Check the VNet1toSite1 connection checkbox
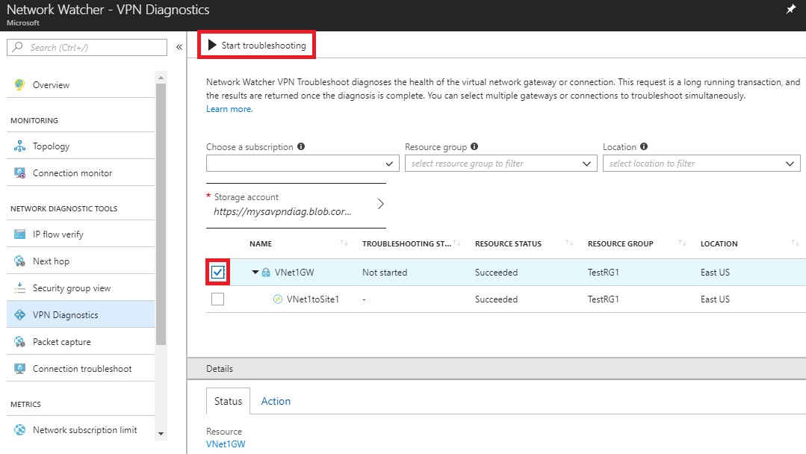 (217, 299)
